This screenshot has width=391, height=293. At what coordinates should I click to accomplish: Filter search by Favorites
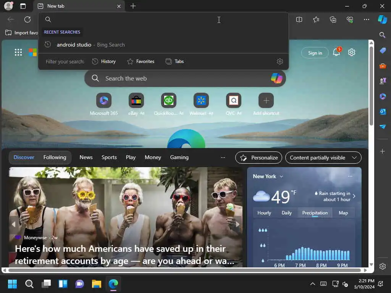point(141,61)
